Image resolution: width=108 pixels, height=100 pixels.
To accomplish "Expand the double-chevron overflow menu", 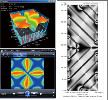I will [x=53, y=55].
